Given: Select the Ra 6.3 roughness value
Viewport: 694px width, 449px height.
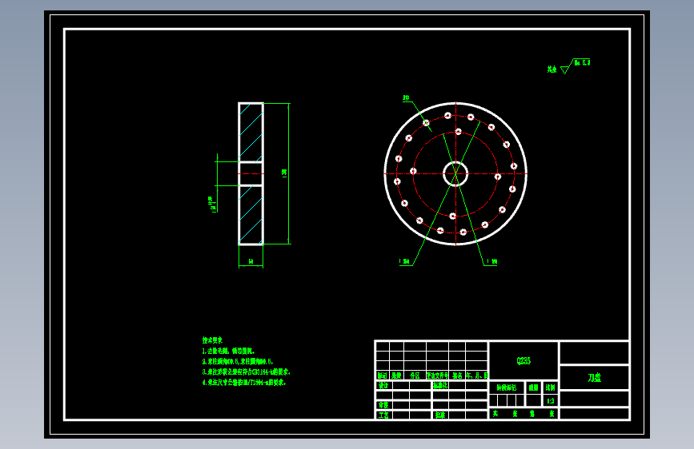Looking at the screenshot, I should tap(582, 63).
